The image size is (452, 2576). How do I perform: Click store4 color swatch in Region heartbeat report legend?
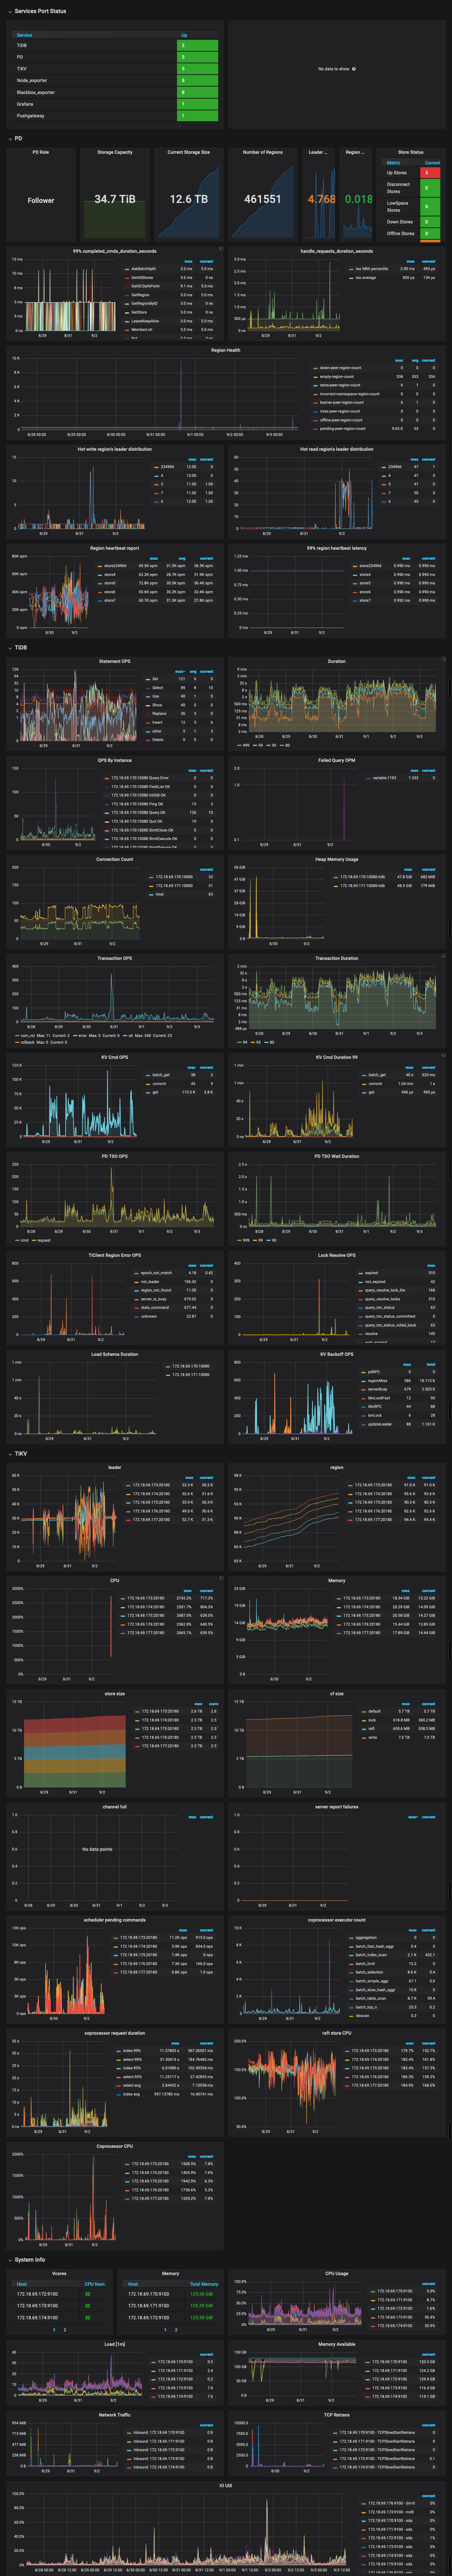100,574
